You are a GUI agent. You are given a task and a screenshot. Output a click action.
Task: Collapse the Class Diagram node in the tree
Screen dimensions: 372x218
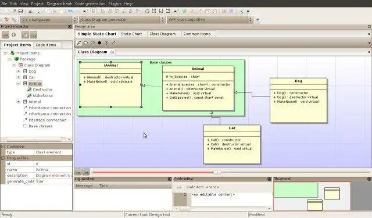pos(14,65)
